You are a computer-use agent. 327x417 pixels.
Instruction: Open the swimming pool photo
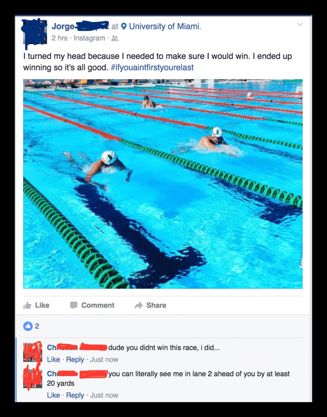click(163, 184)
